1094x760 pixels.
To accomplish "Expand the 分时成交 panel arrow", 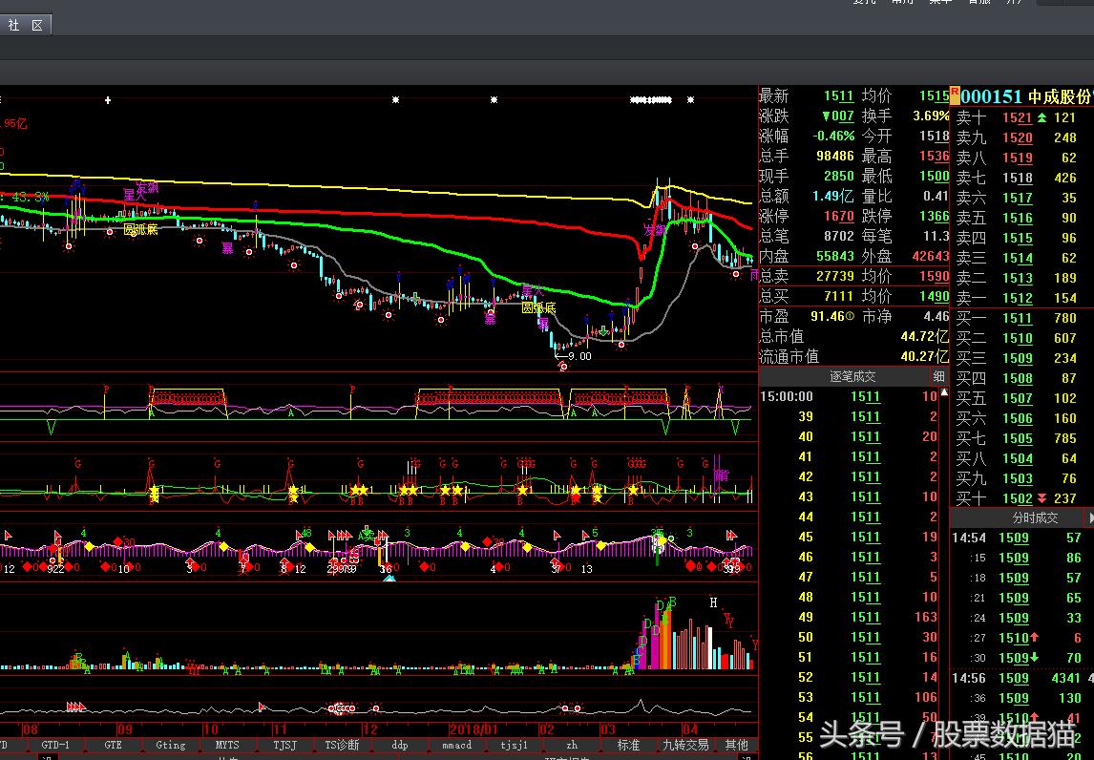I will click(x=1090, y=517).
